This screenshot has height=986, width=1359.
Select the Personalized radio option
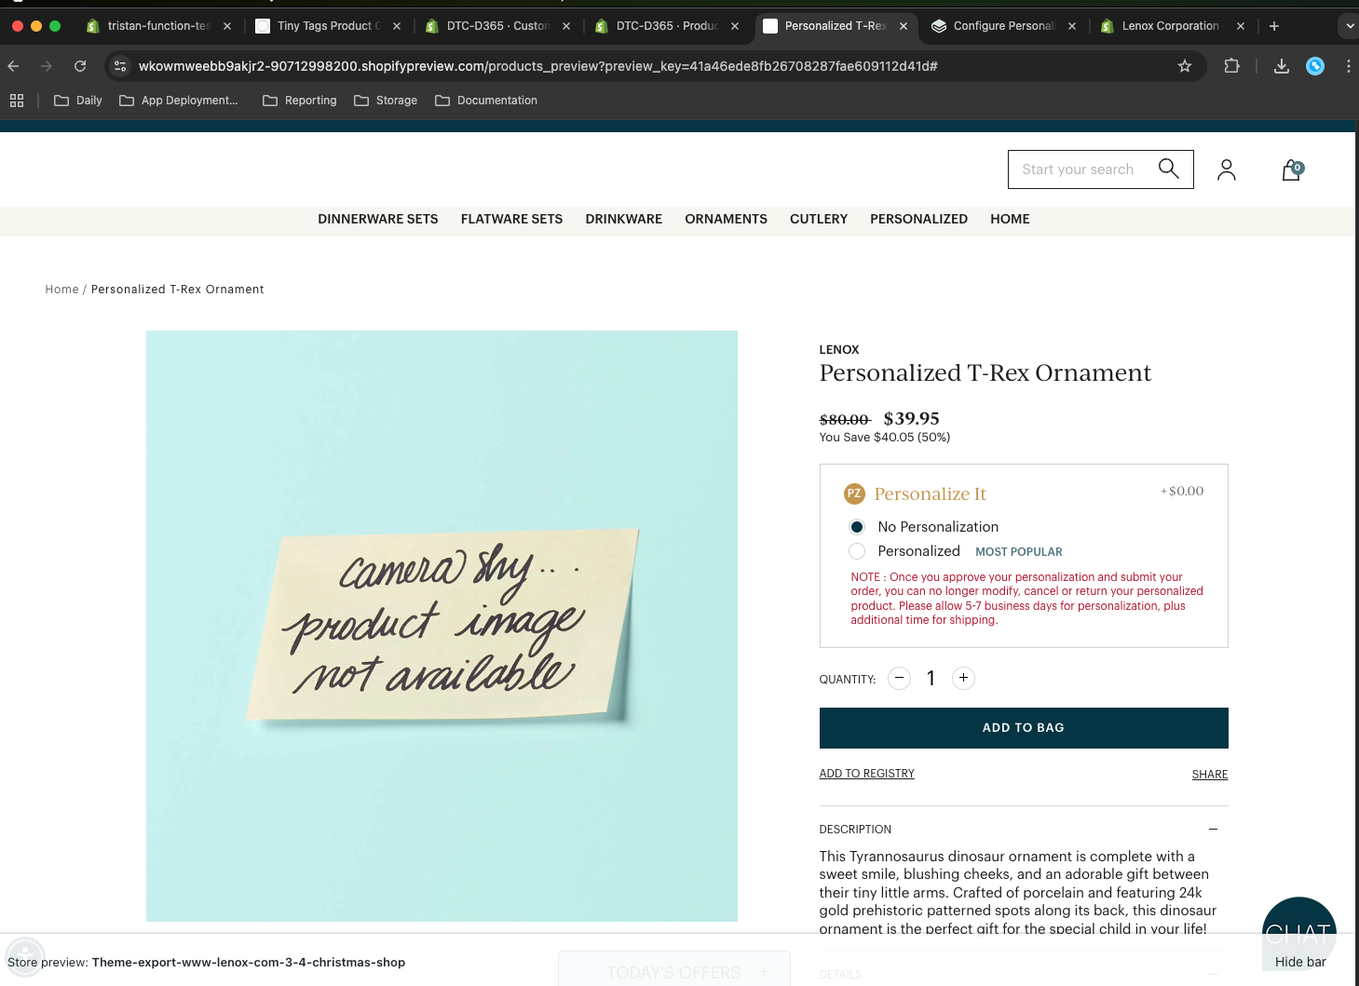[857, 551]
